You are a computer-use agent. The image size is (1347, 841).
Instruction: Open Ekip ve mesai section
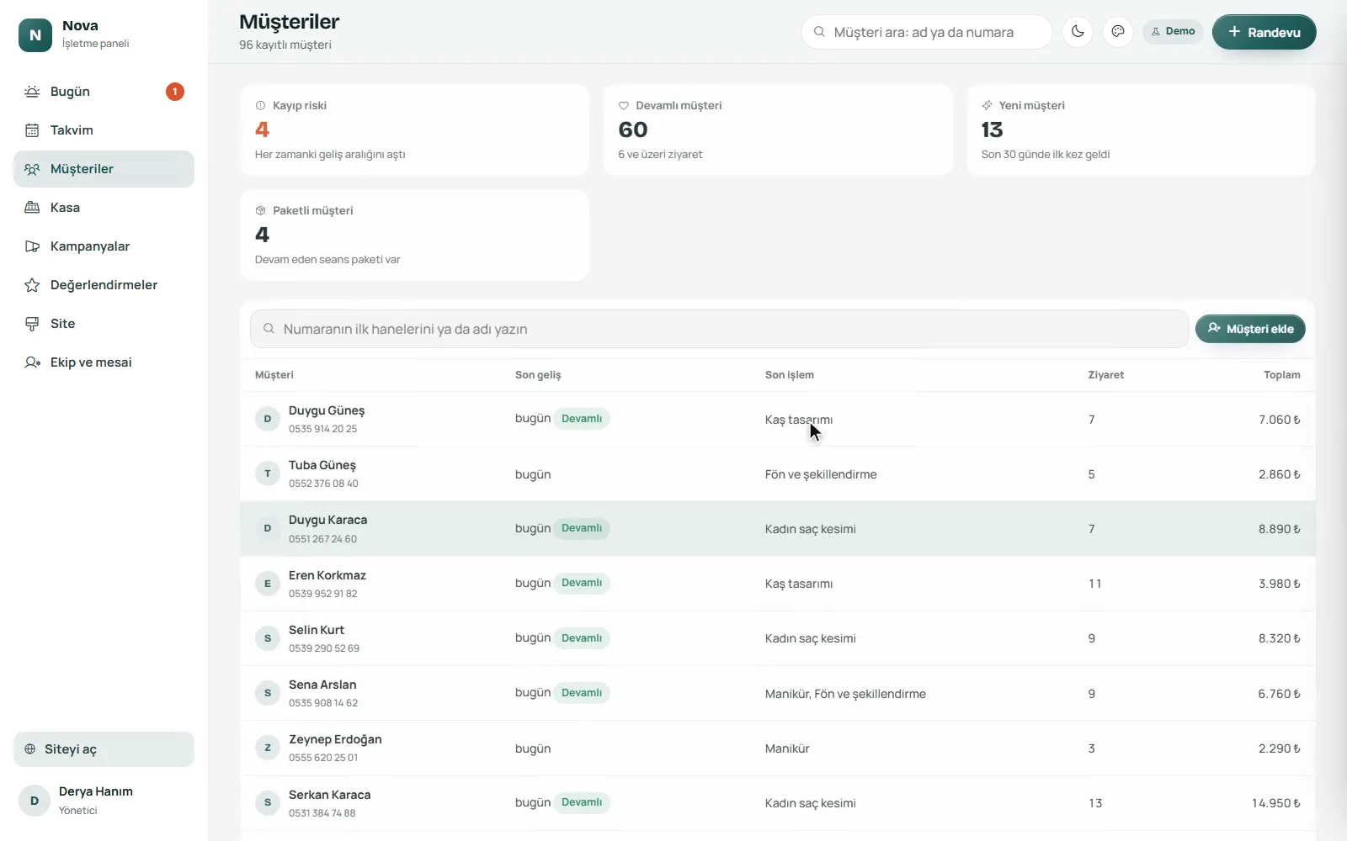coord(104,362)
